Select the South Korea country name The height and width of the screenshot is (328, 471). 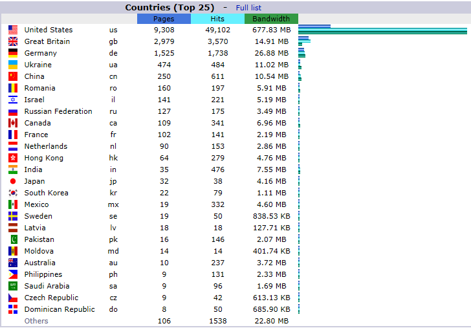click(x=47, y=193)
